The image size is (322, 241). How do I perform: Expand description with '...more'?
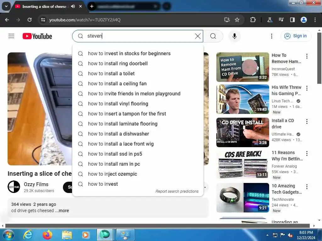click(x=62, y=211)
